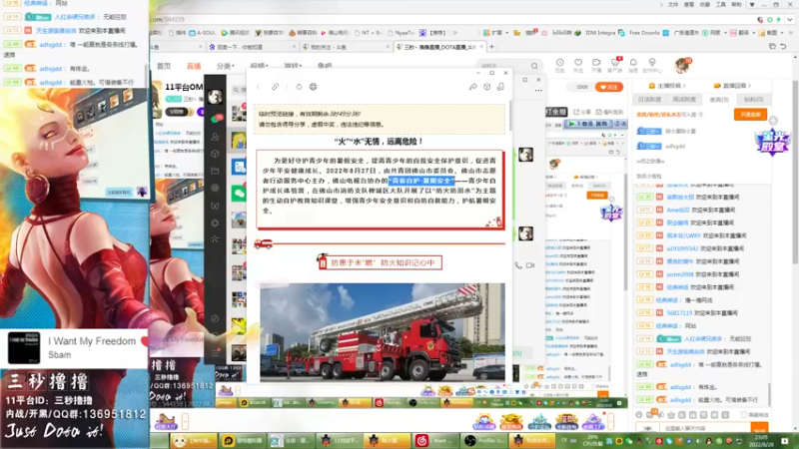Switch to the 周活跃度 tab
The height and width of the screenshot is (449, 799).
(684, 99)
